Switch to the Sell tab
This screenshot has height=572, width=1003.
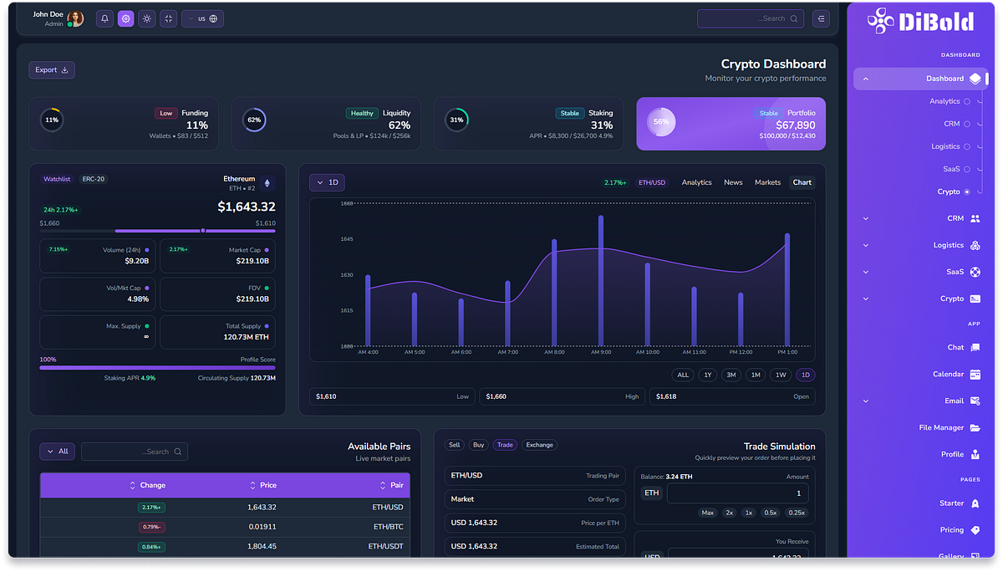pyautogui.click(x=454, y=445)
